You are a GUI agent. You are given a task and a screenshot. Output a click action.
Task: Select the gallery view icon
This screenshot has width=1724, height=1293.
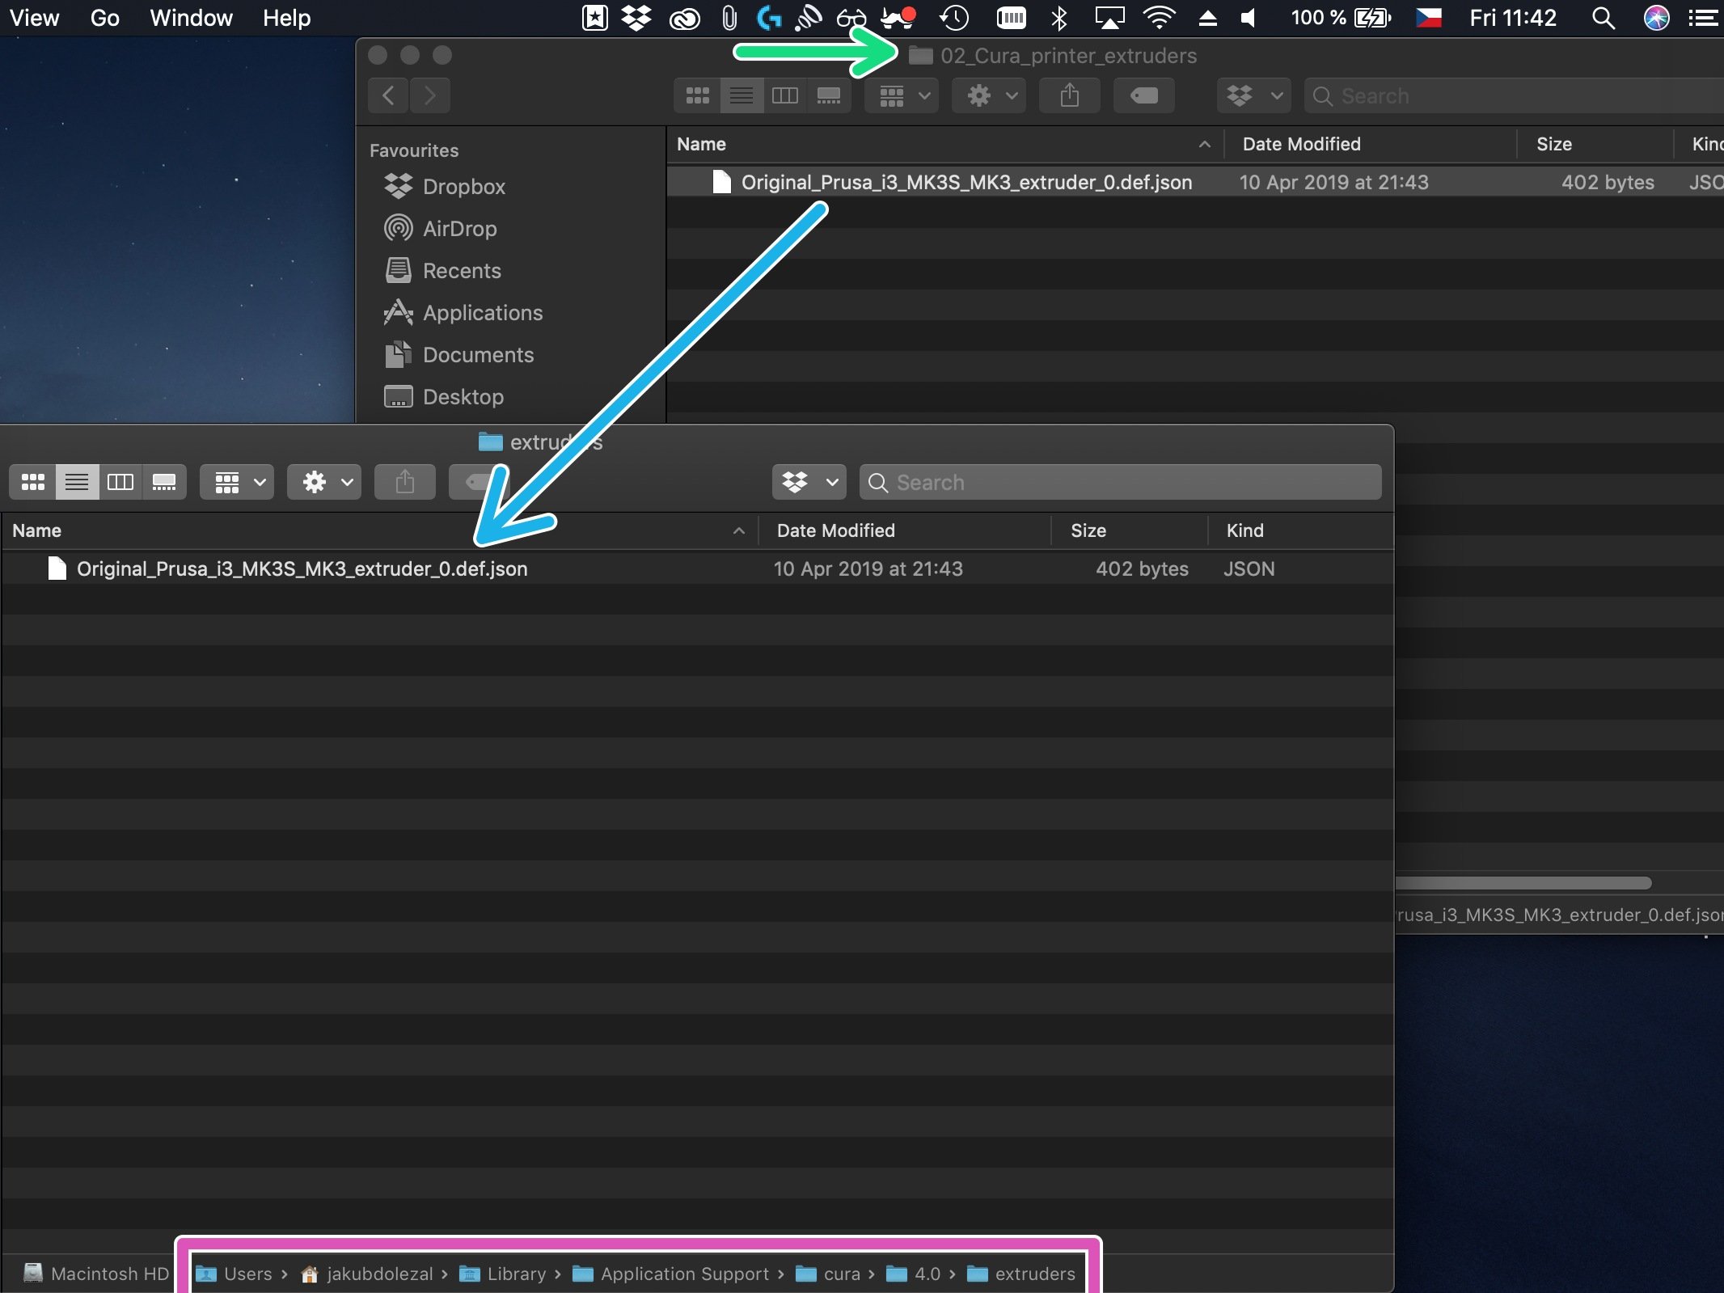[163, 482]
